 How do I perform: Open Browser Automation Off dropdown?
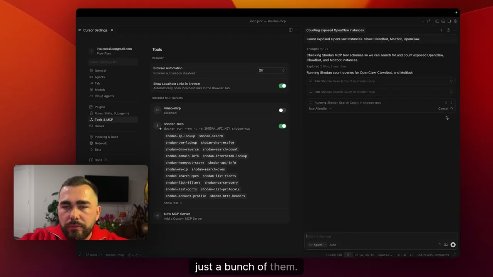(x=272, y=70)
